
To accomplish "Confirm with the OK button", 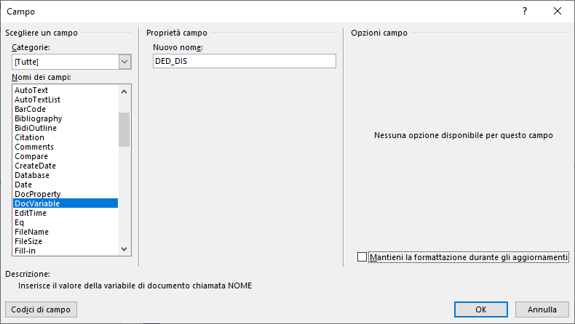I will coord(481,309).
